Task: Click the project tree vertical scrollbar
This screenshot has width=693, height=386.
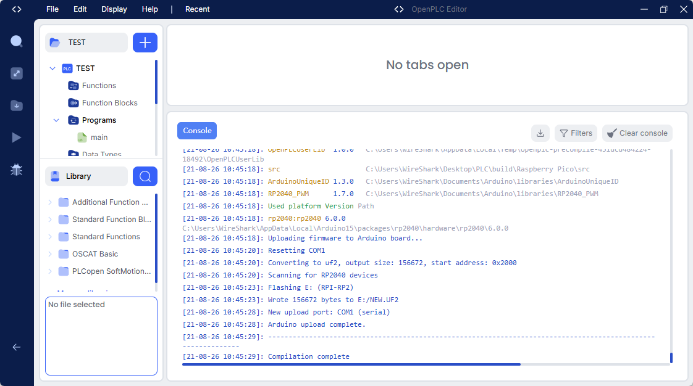Action: click(156, 82)
